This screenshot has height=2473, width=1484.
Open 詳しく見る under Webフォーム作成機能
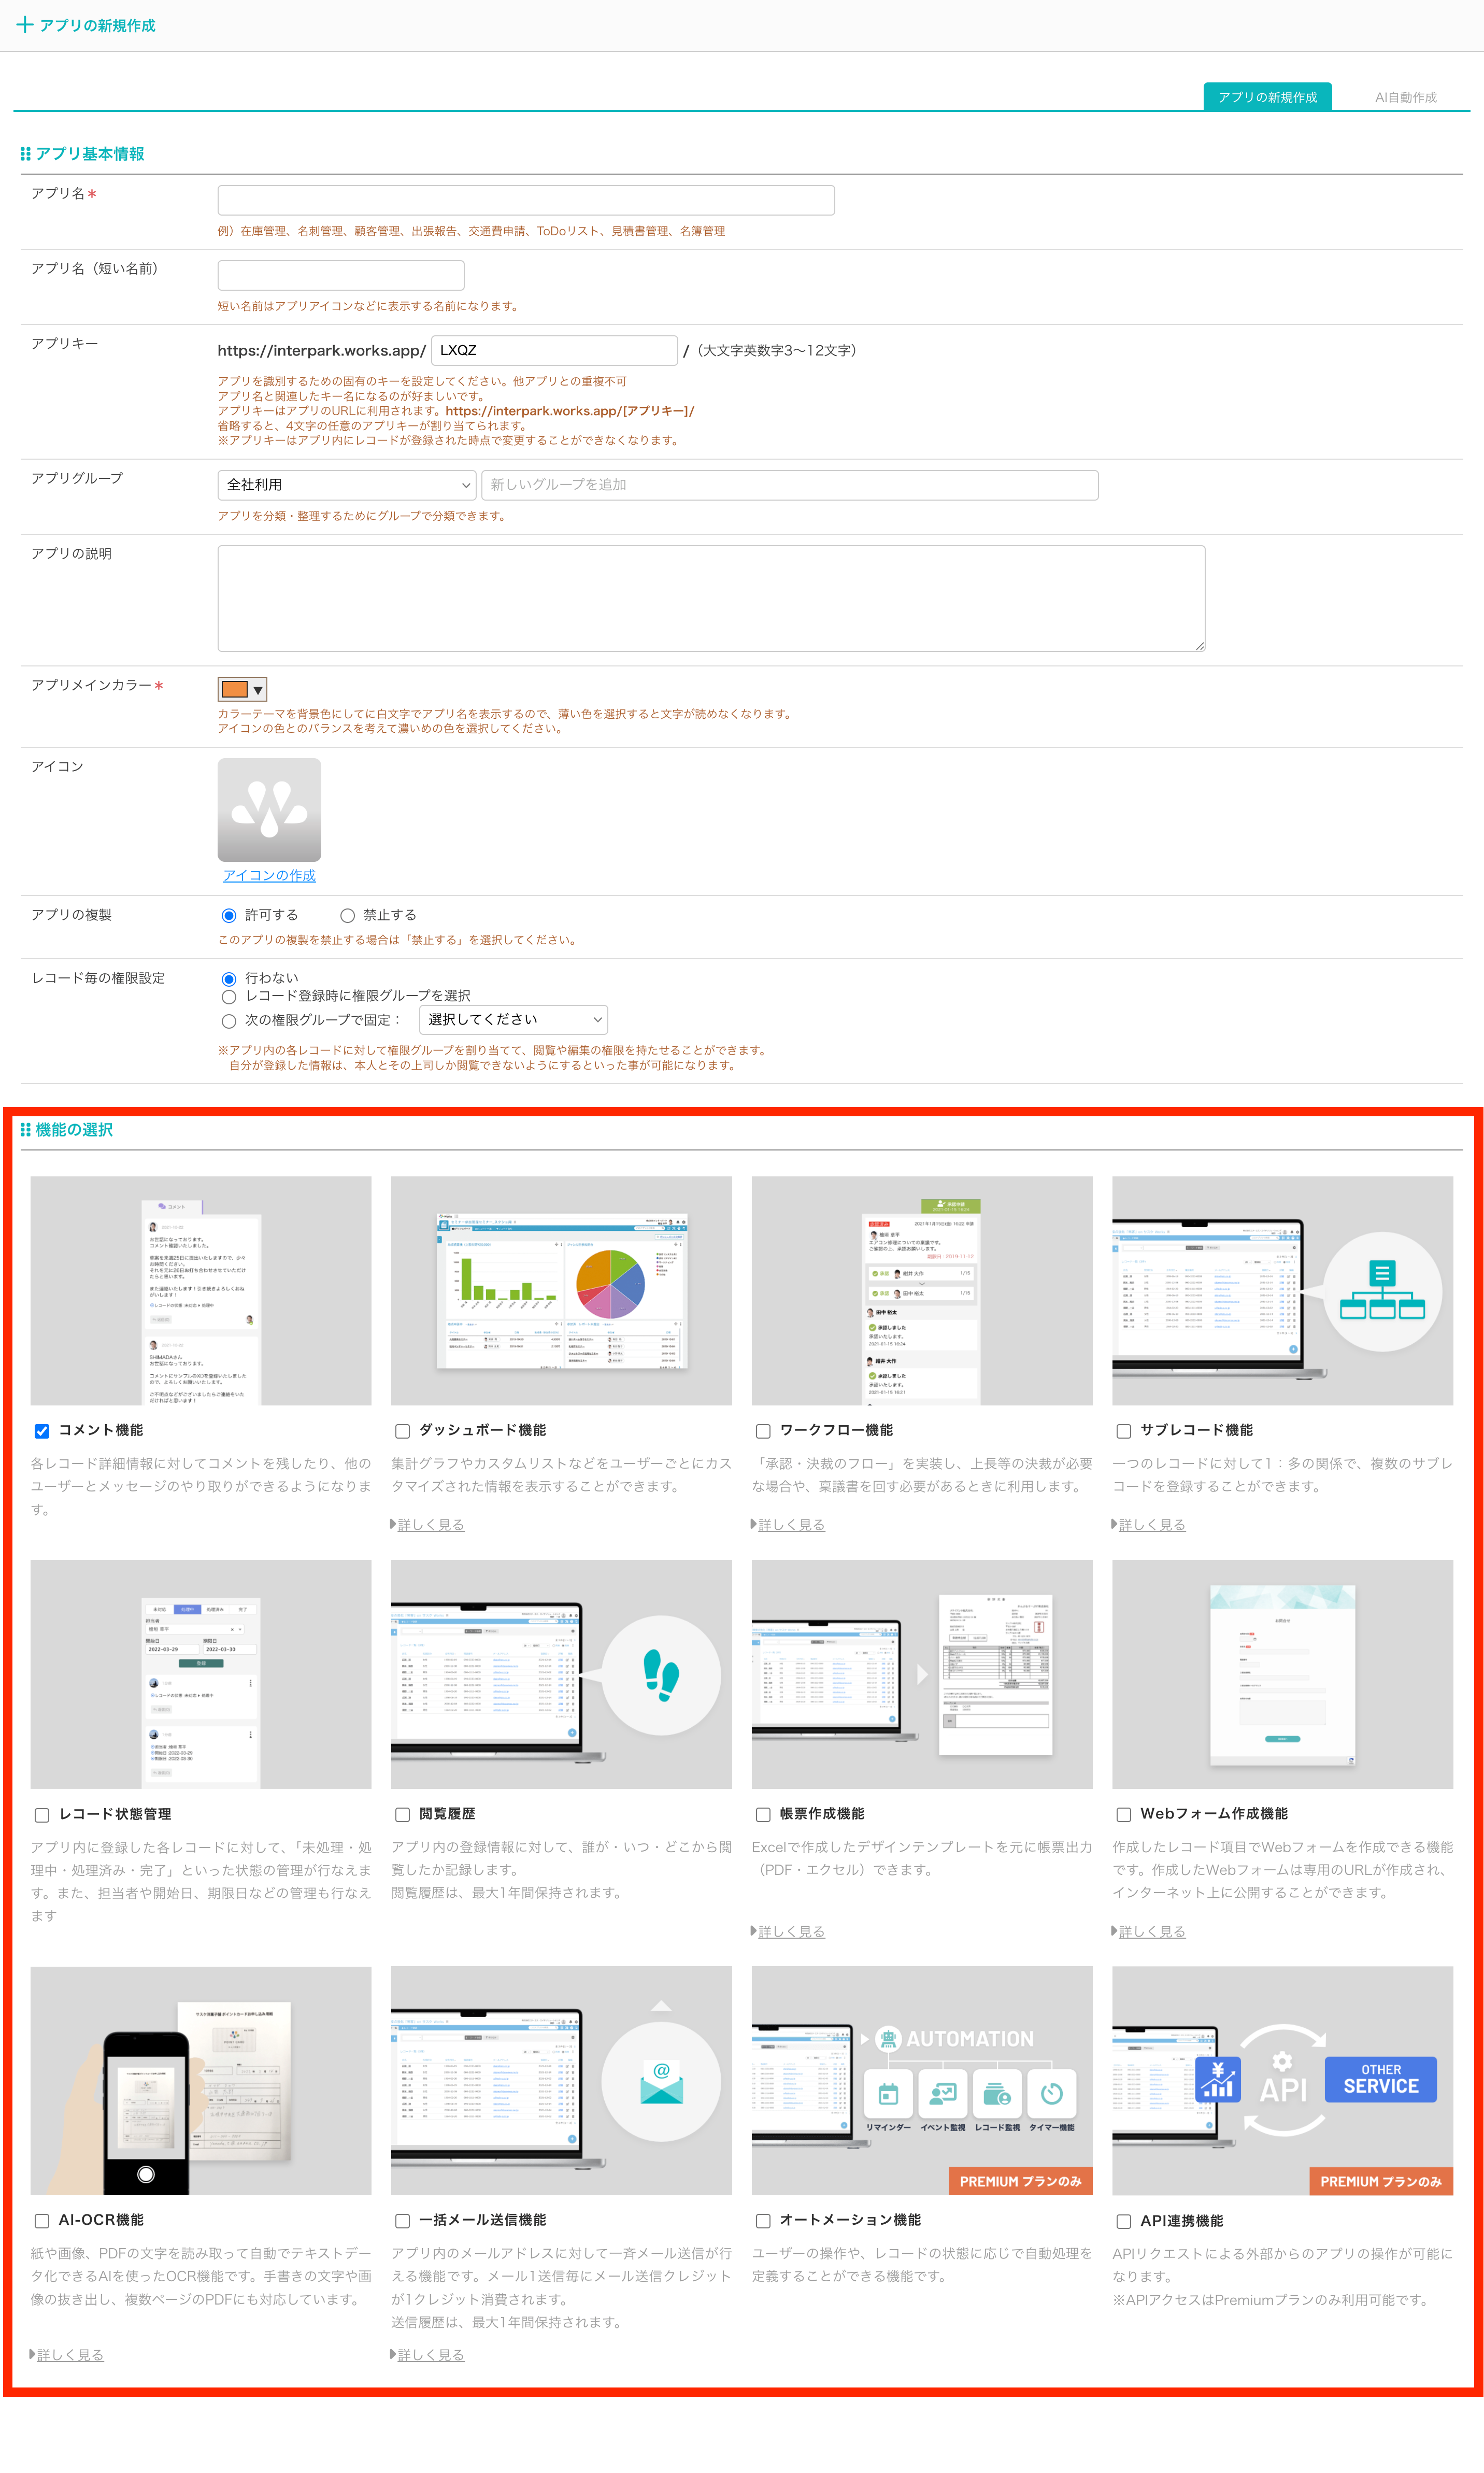[1152, 1931]
